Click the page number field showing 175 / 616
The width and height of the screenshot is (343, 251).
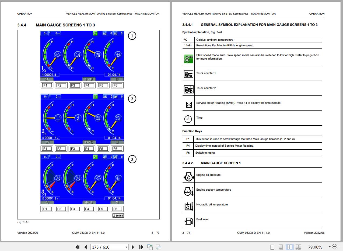107,247
